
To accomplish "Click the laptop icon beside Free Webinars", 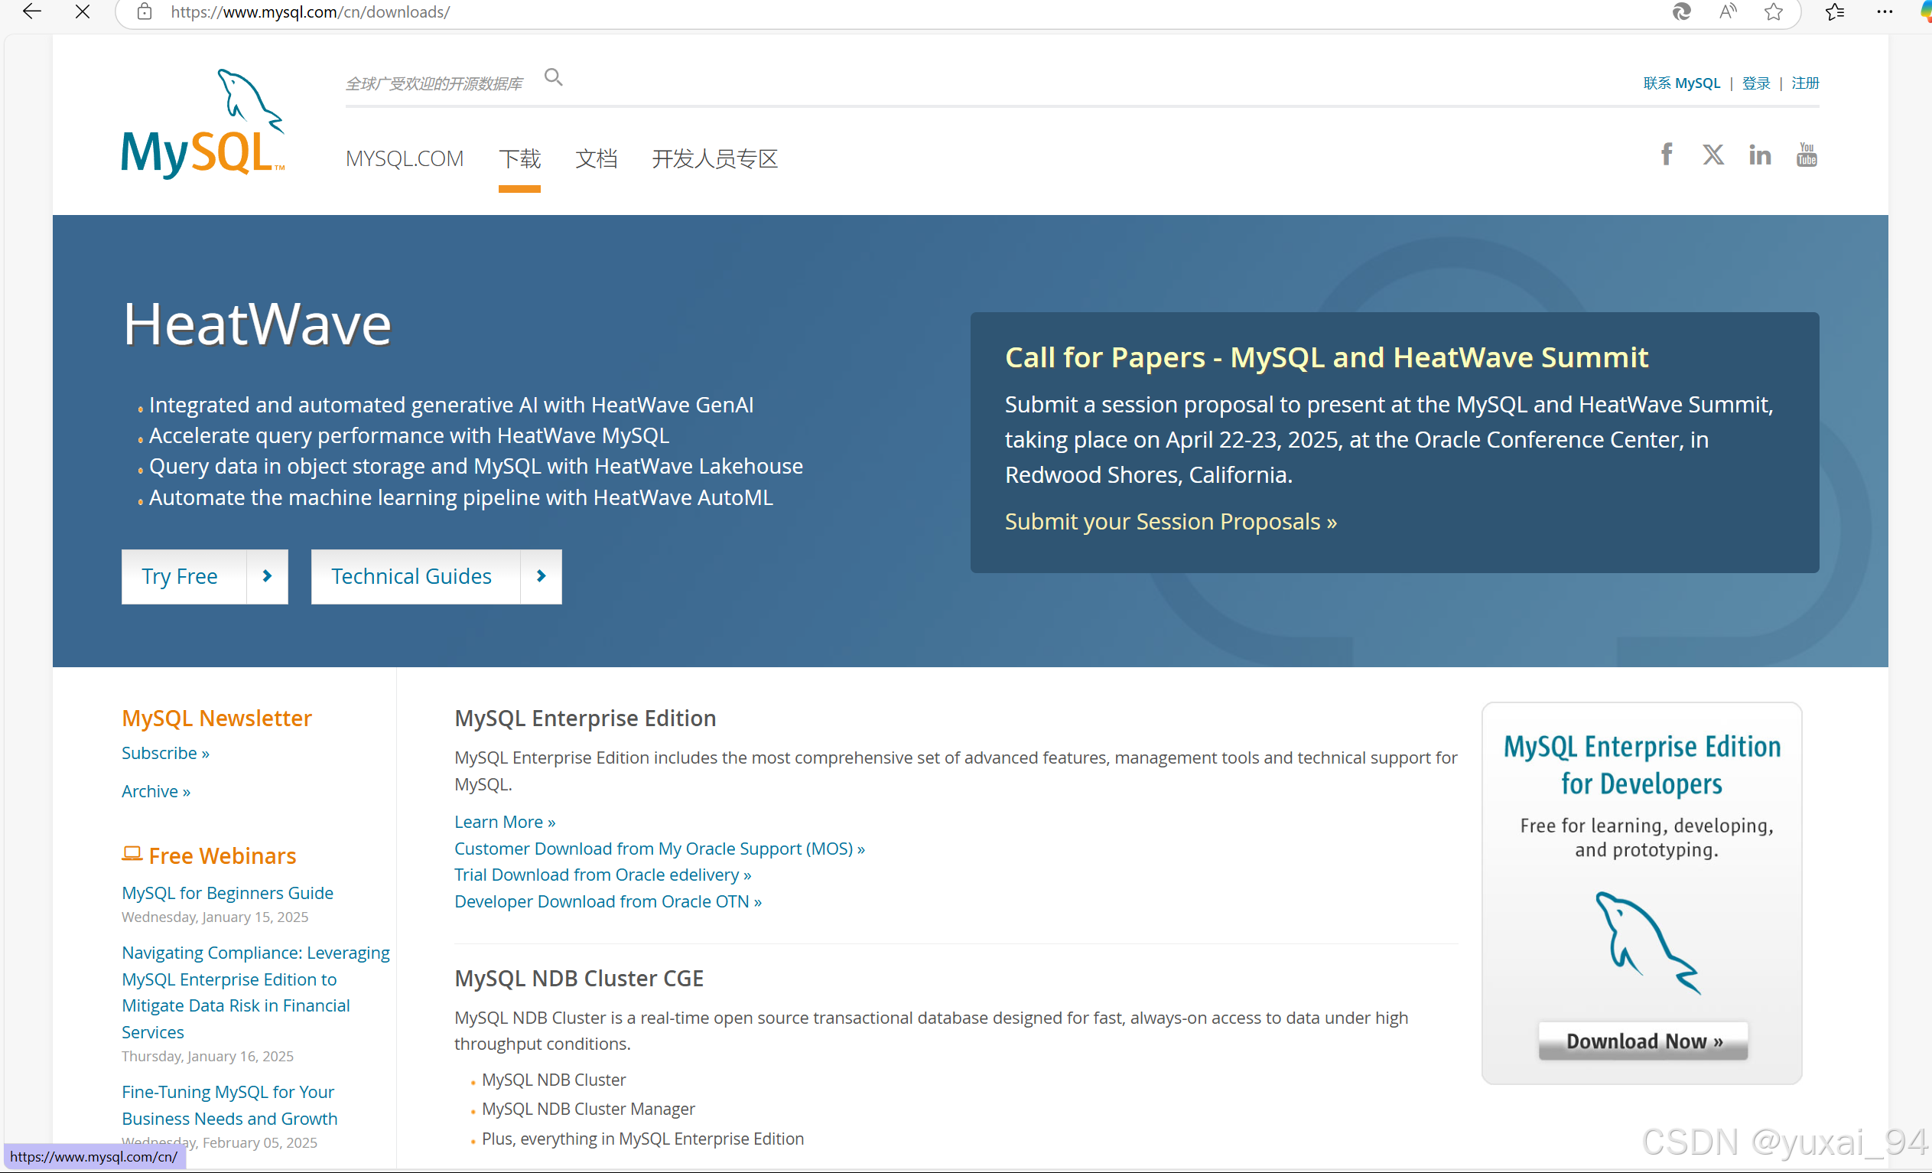I will tap(132, 855).
